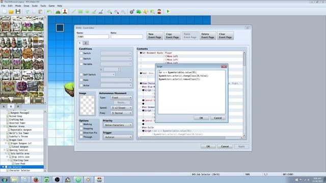
Task: Click the Cut scissors icon in the toolbar
Action: pyautogui.click(x=27, y=12)
